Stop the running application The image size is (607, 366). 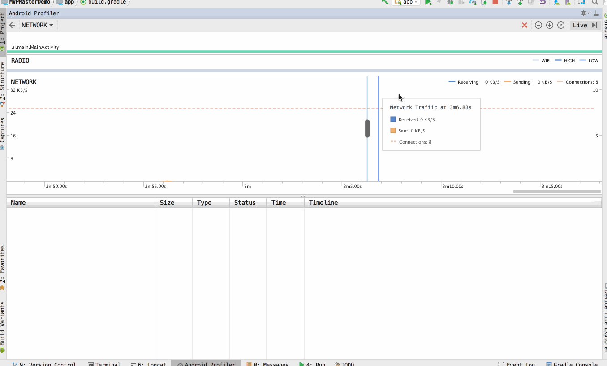495,2
